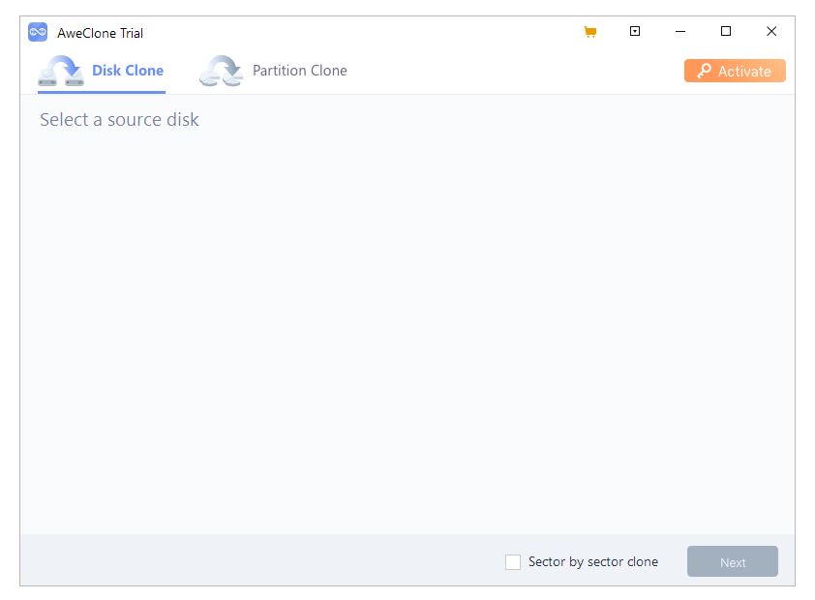Minimize the AweClone window
Screen dimensions: 815x600
(x=679, y=31)
